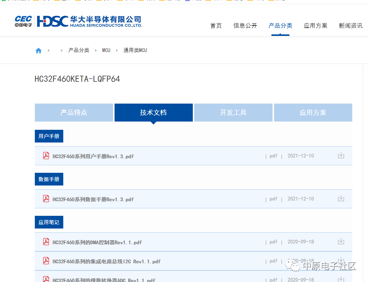Click PDF icon beside 集成电路总线I2C Rev1.1.pdf
Screen dimensions: 368x282
[46, 261]
